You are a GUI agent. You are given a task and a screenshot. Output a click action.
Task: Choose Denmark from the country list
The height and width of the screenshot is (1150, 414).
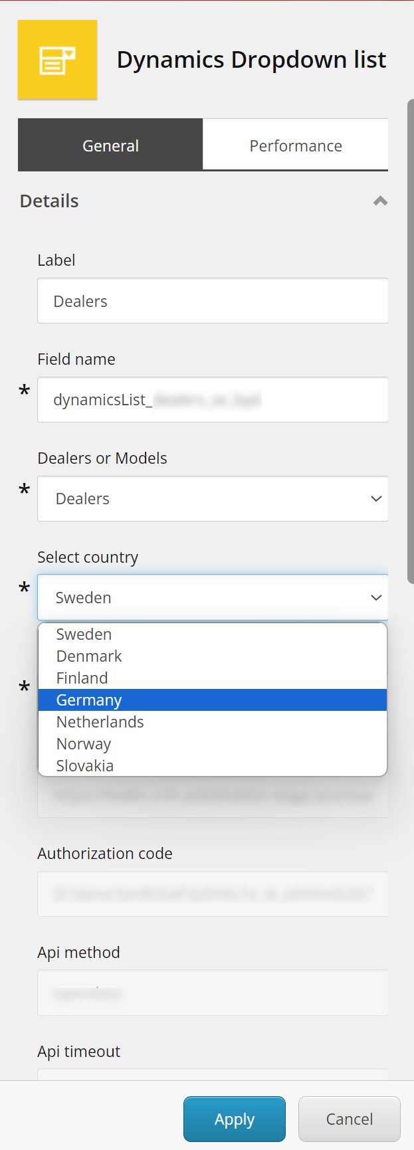pyautogui.click(x=89, y=656)
